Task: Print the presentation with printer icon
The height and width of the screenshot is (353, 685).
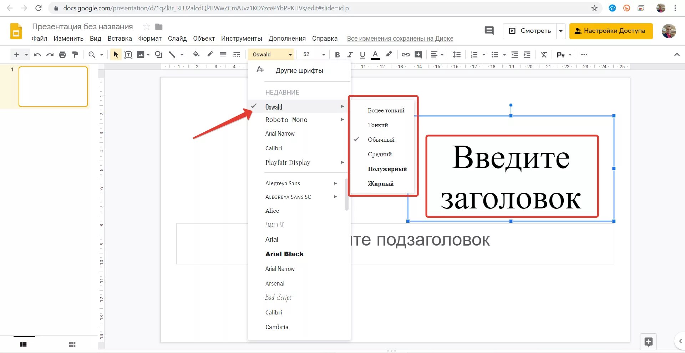Action: tap(62, 55)
